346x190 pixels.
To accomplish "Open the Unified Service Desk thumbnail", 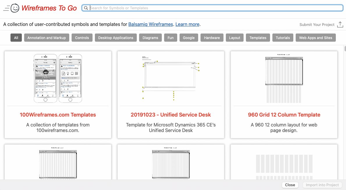I will click(171, 78).
